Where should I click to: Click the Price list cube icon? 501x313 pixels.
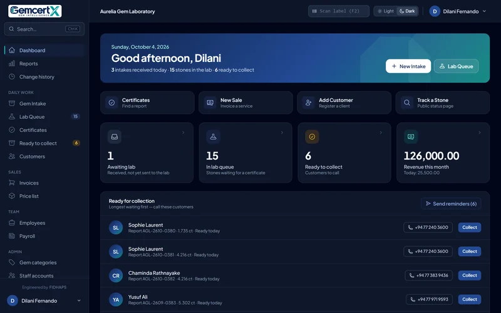12,196
